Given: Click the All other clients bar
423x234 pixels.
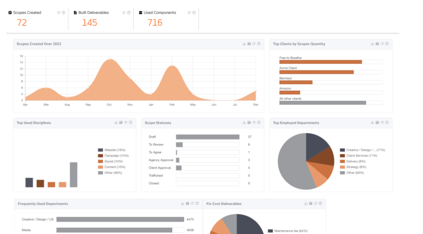Looking at the screenshot, I should pos(323,103).
